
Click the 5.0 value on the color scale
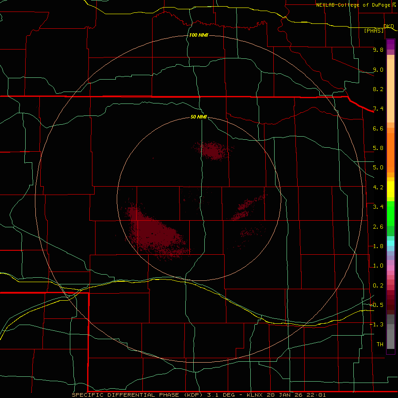(x=378, y=168)
